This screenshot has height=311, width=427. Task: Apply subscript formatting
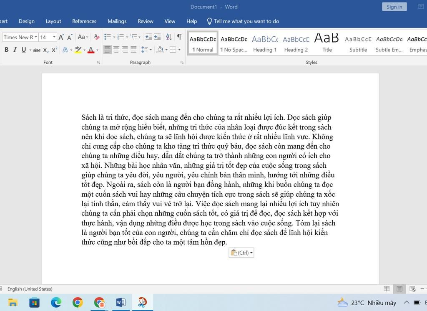46,50
